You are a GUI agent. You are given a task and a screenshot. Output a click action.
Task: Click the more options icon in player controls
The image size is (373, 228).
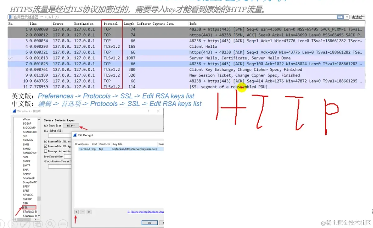pyautogui.click(x=63, y=224)
